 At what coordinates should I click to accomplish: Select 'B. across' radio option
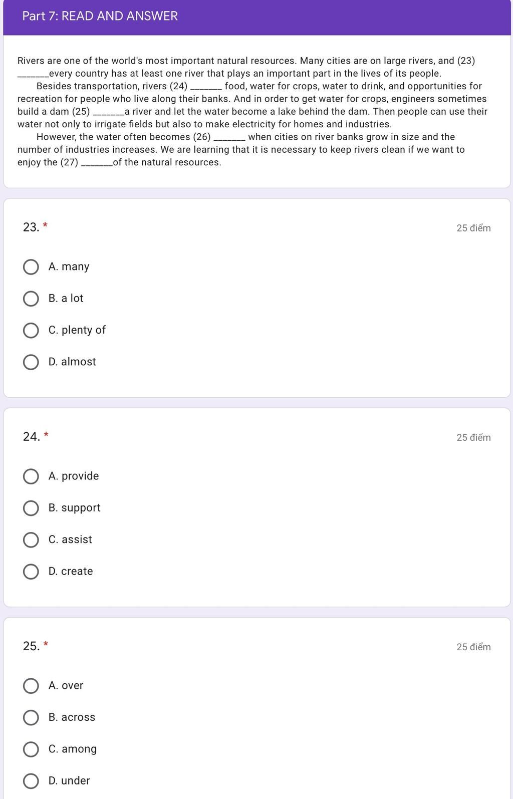click(31, 717)
